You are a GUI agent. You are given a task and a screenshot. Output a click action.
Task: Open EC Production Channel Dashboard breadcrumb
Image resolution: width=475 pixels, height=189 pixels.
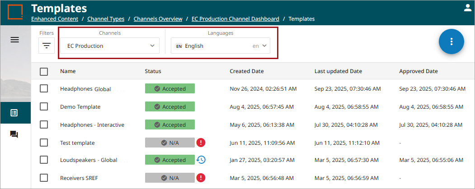pos(235,19)
